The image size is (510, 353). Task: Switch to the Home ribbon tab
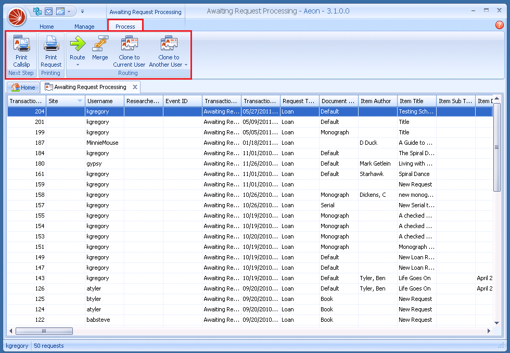tap(47, 27)
